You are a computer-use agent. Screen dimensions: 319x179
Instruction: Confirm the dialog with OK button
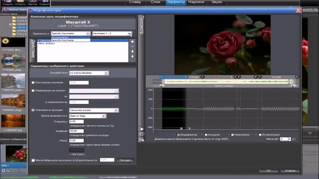click(269, 171)
